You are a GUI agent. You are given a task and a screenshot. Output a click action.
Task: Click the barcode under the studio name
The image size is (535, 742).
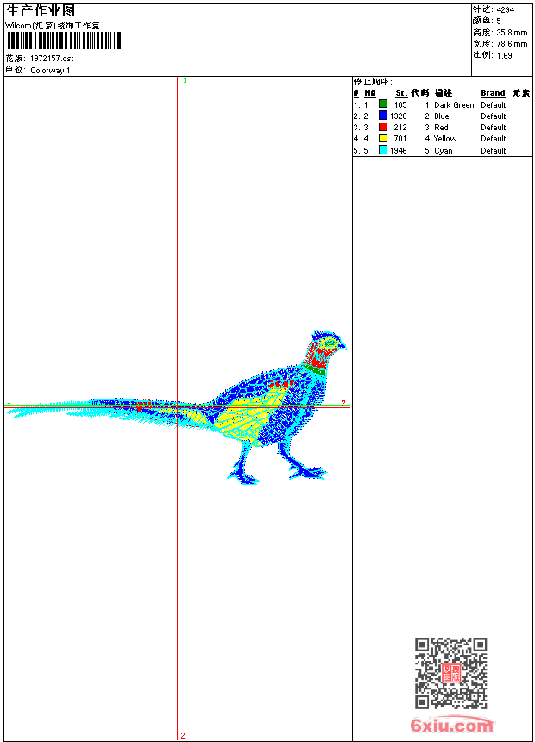point(65,41)
